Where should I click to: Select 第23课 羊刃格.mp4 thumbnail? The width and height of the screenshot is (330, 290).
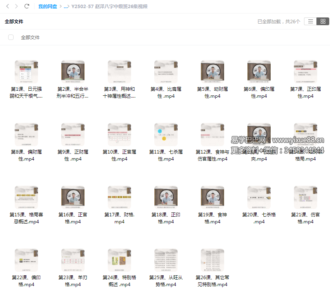point(73,261)
